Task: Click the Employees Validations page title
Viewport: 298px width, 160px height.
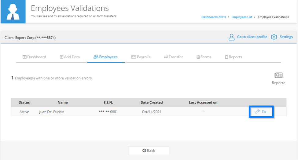Action: 70,8
